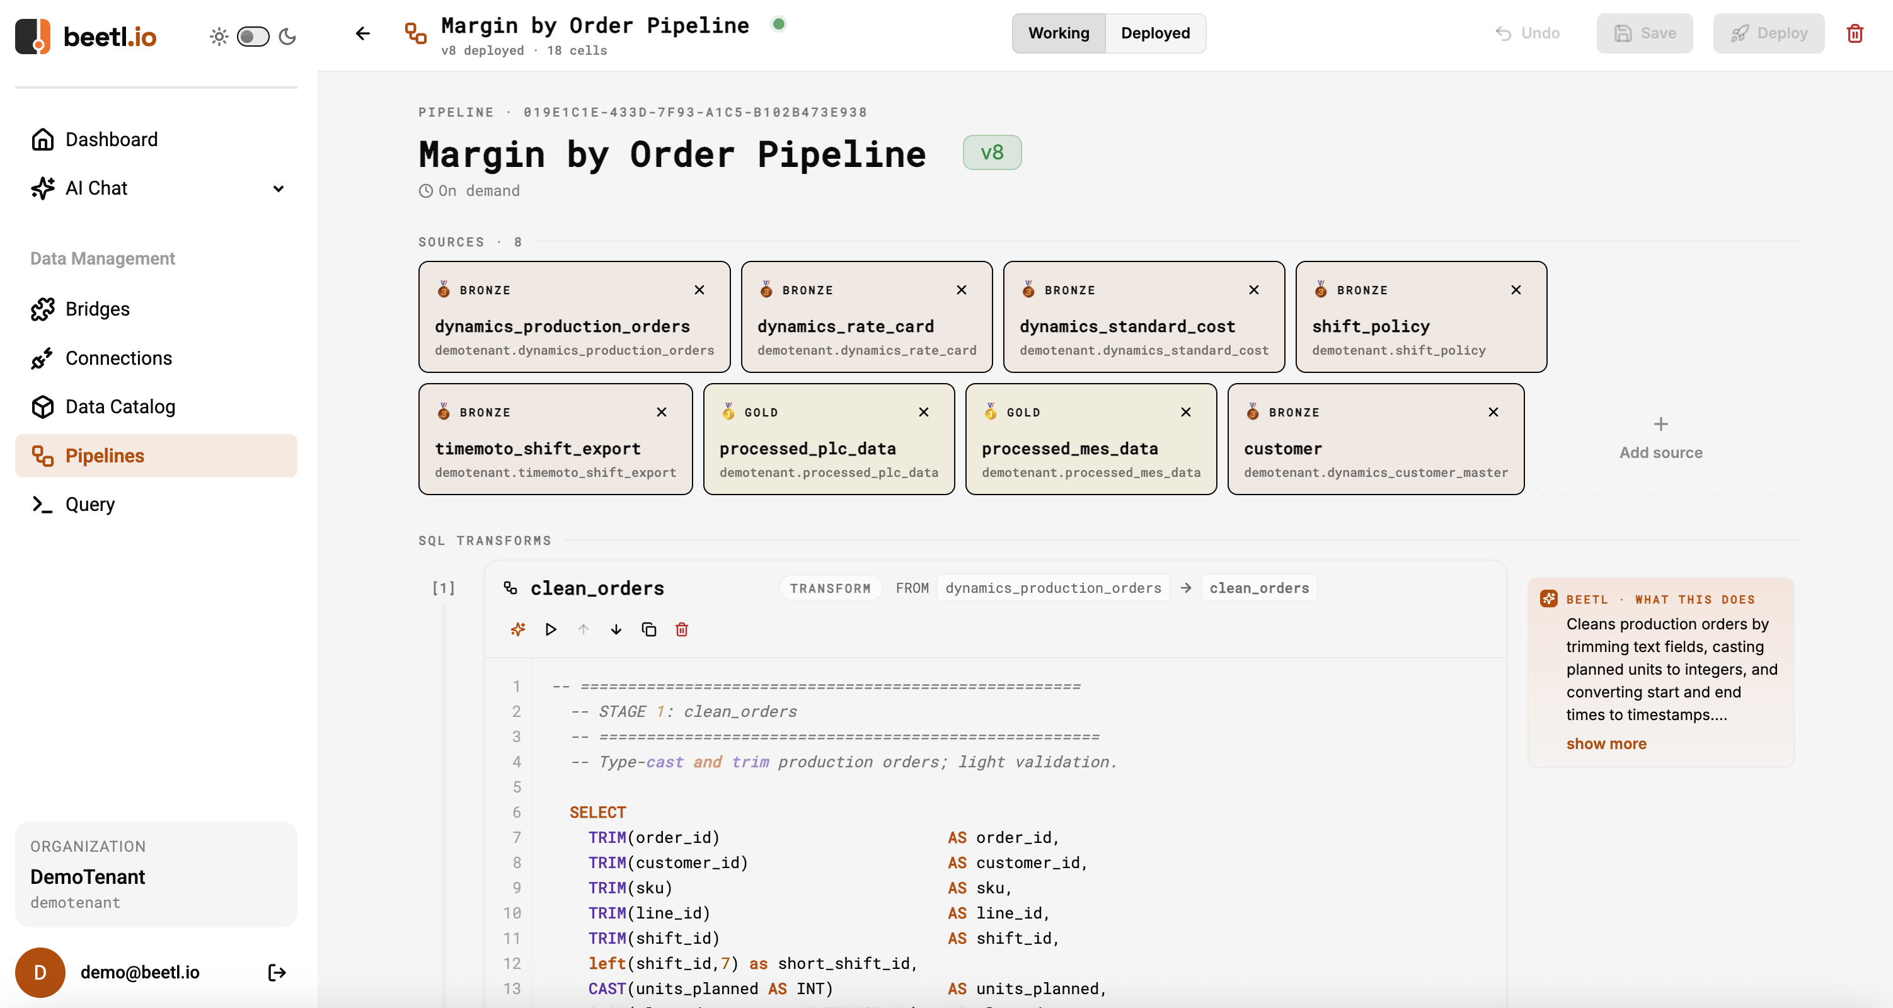The width and height of the screenshot is (1893, 1008).
Task: Click the shift_policy source name
Action: (x=1371, y=327)
